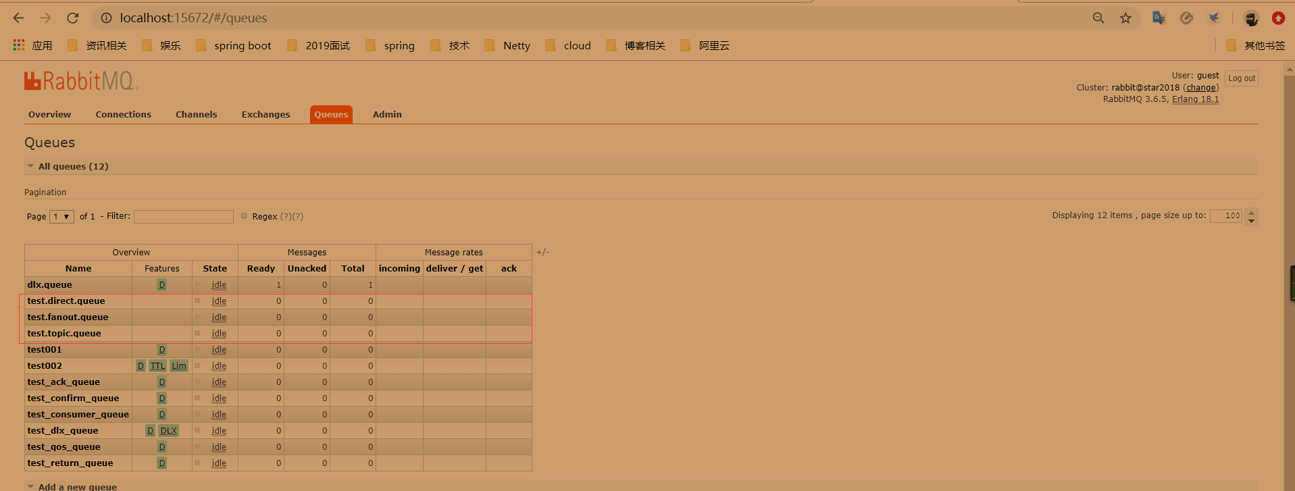Click the browser address bar URL
1295x491 pixels.
coord(193,18)
